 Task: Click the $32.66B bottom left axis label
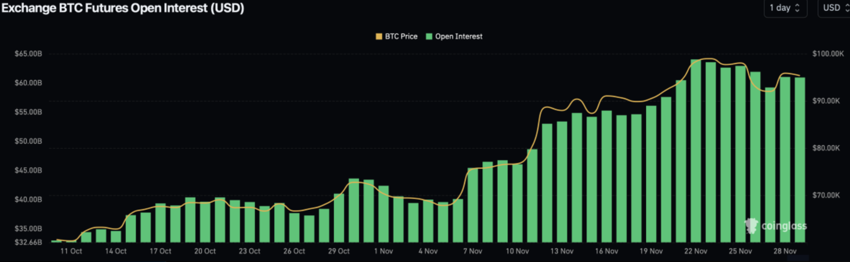pyautogui.click(x=28, y=242)
